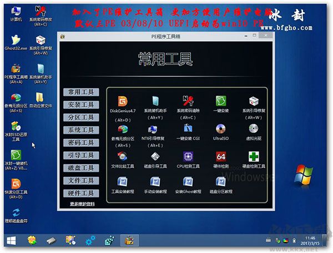333x253 pixels.
Task: Open the 硬件工具 category
Action: pos(80,194)
